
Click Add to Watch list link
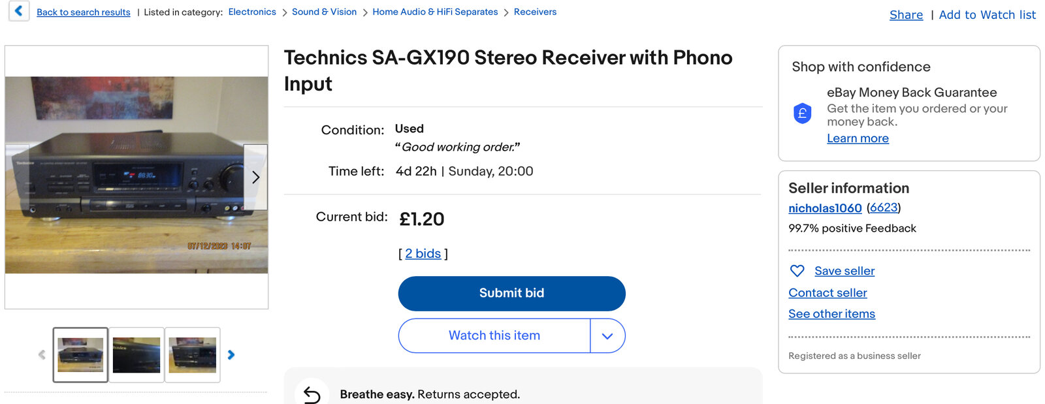point(987,15)
